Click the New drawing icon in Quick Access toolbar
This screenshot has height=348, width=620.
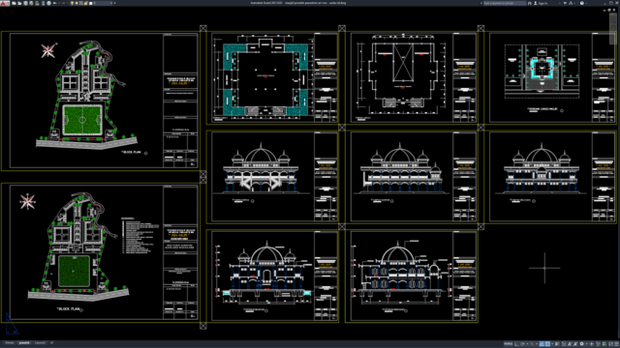click(15, 3)
